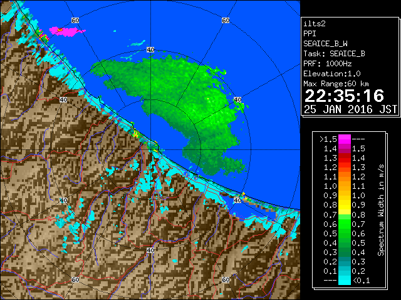Click the radar origin where range spokes converge
This screenshot has height=300, width=401.
pos(150,150)
